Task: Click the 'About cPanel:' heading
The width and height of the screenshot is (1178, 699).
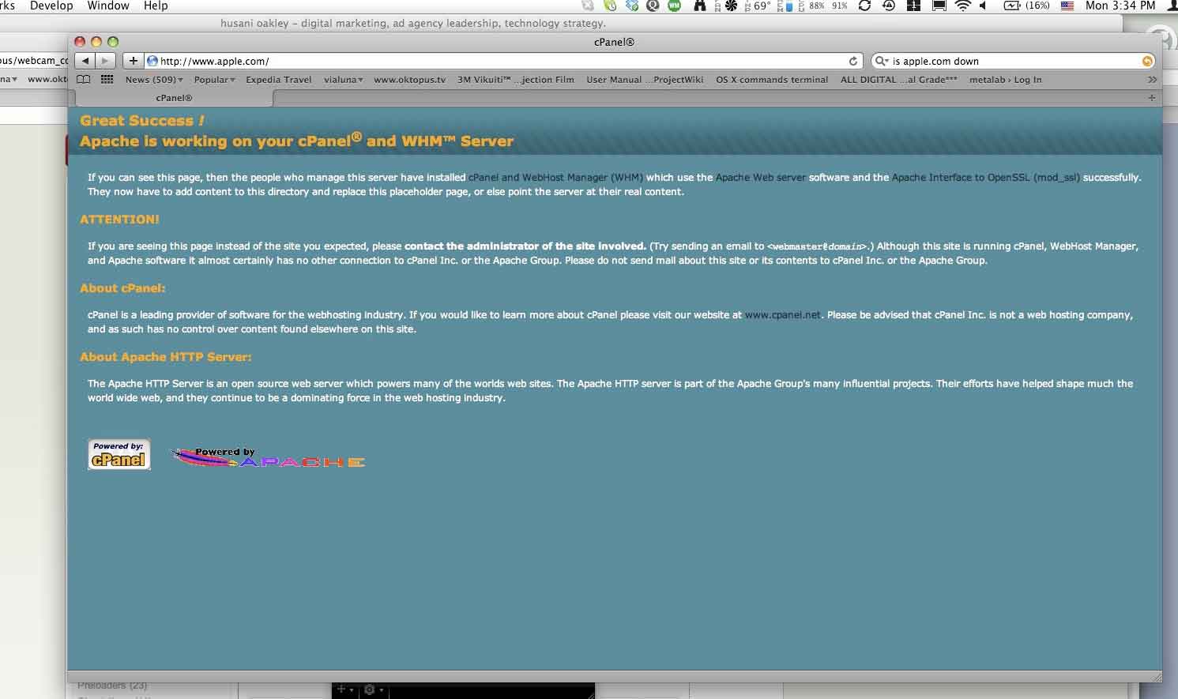Action: (x=122, y=288)
